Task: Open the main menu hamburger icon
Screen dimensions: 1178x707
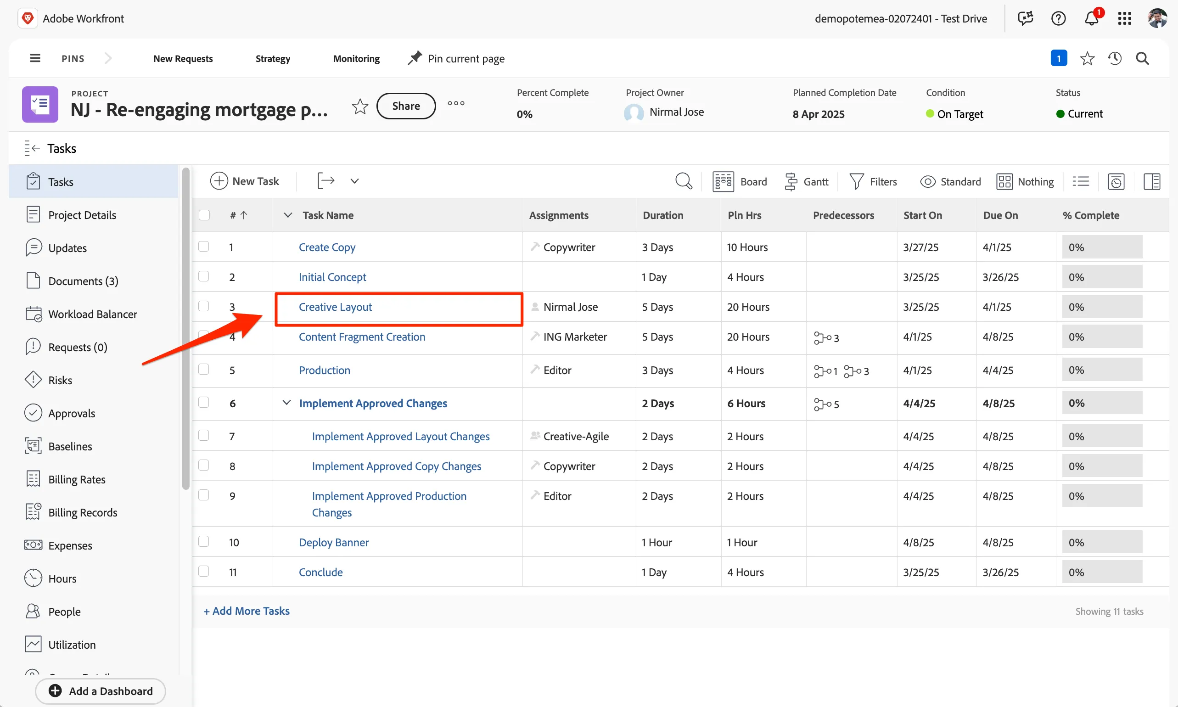Action: tap(35, 58)
